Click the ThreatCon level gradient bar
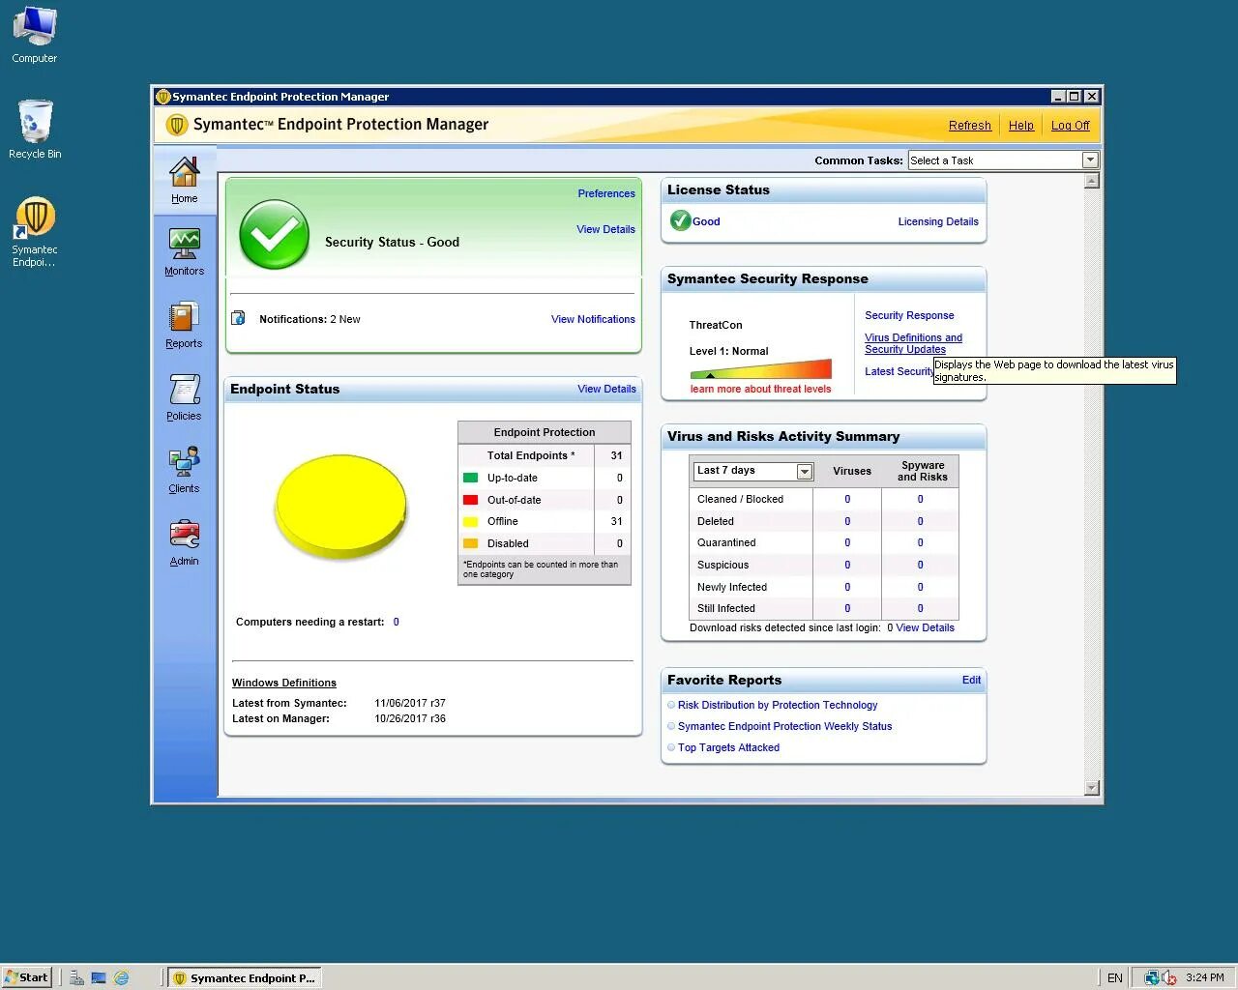 760,369
